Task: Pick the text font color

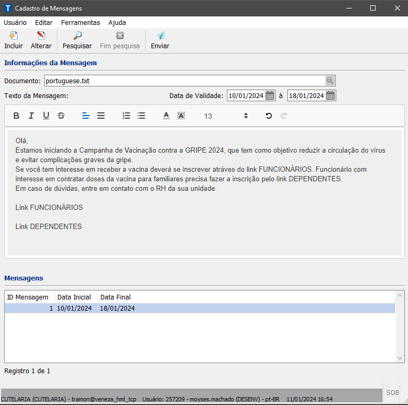Action: (x=166, y=116)
